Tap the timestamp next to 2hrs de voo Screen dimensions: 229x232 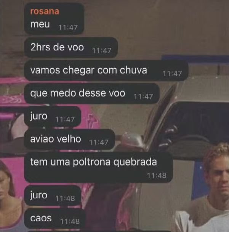102,51
